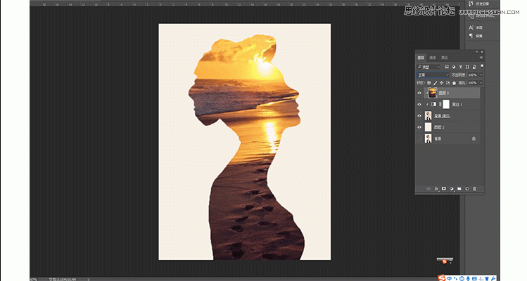Create a new adjustment layer via footer icon
The image size is (527, 281).
[x=452, y=189]
